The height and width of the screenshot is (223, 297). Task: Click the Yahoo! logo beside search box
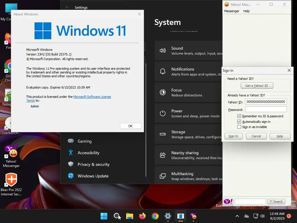click(228, 202)
